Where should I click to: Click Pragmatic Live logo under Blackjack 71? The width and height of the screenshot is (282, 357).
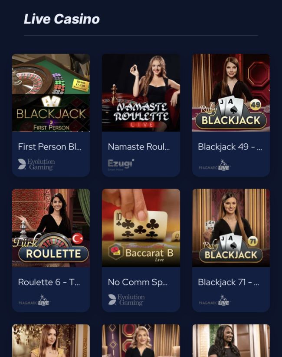tap(215, 301)
